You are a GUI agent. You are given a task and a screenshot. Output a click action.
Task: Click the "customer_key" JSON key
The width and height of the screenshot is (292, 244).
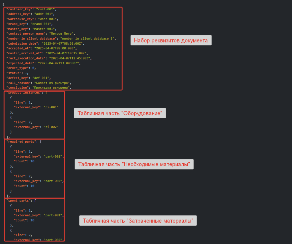click(x=19, y=9)
